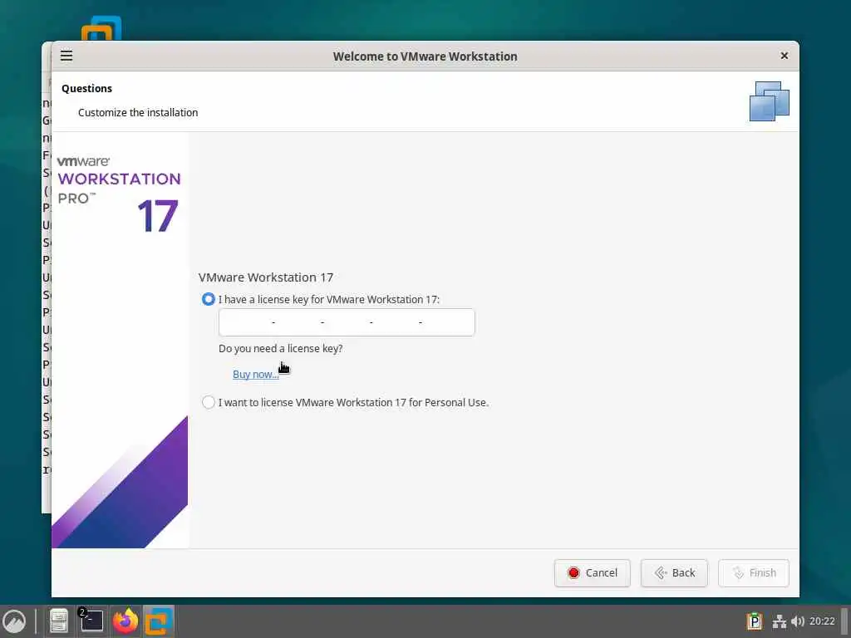Screen dimensions: 851x638
Task: Click the Finish button
Action: tap(753, 573)
